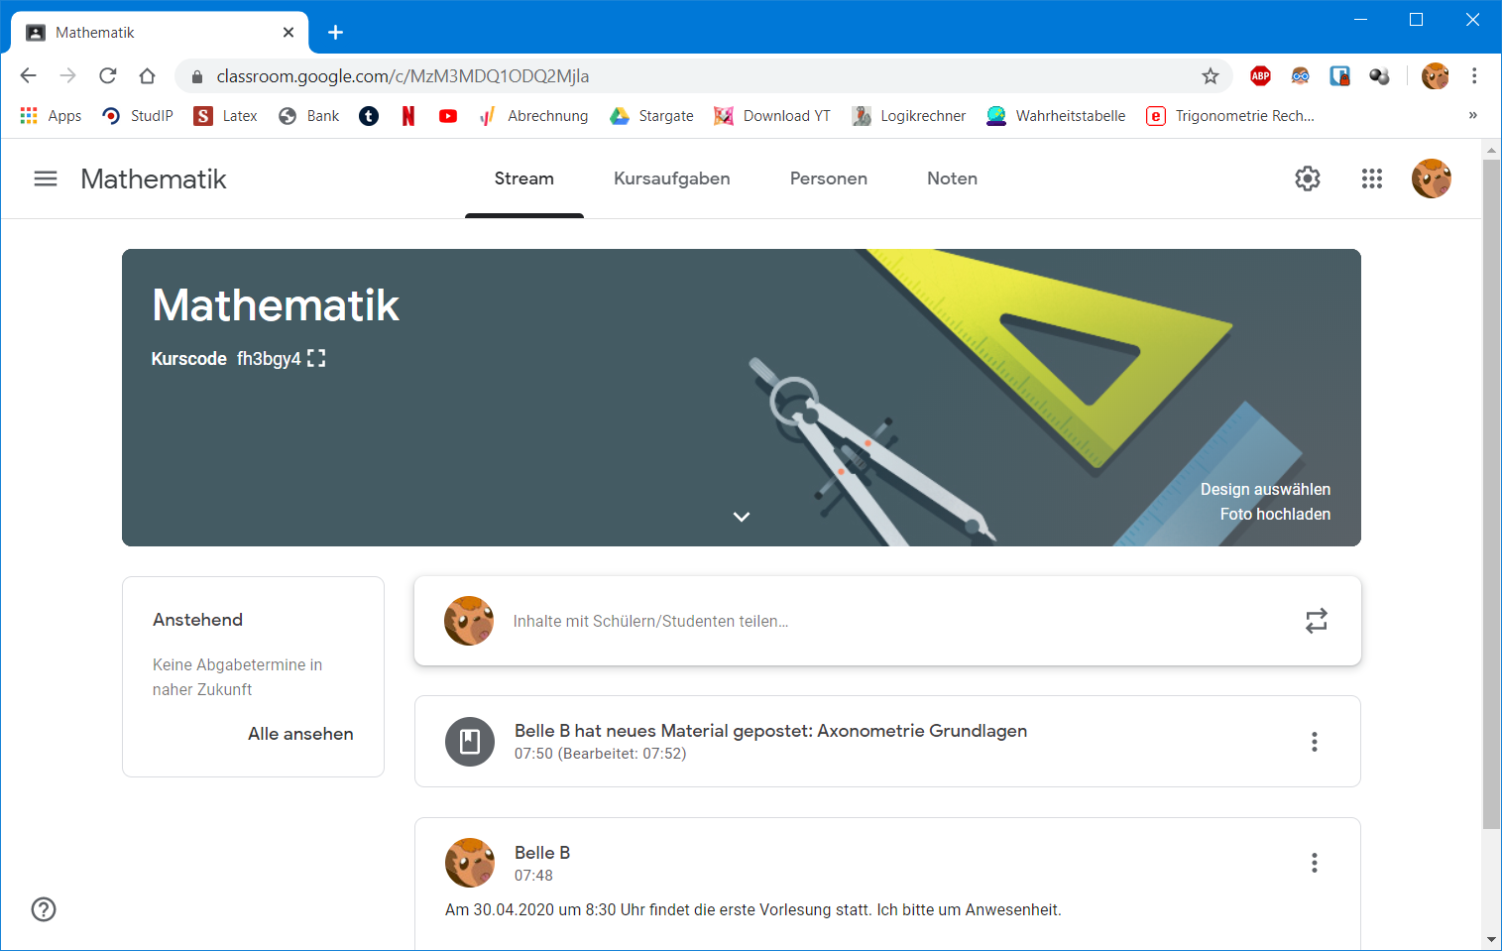Switch to the Stream tab

(524, 178)
